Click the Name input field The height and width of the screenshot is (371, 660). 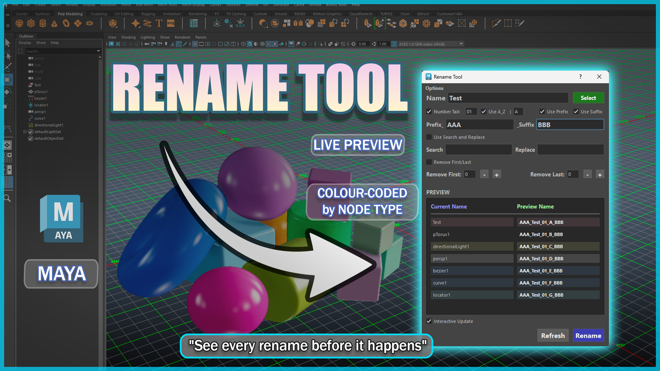[508, 98]
